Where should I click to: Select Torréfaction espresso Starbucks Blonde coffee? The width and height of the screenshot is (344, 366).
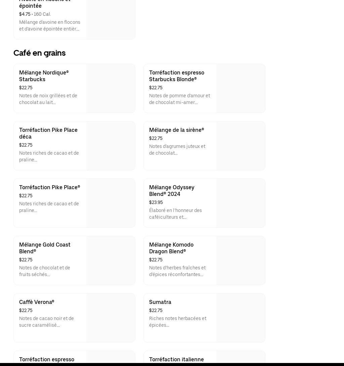[176, 76]
